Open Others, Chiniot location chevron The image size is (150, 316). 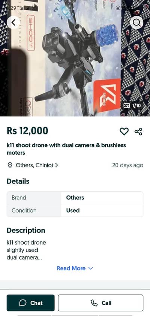pyautogui.click(x=57, y=165)
